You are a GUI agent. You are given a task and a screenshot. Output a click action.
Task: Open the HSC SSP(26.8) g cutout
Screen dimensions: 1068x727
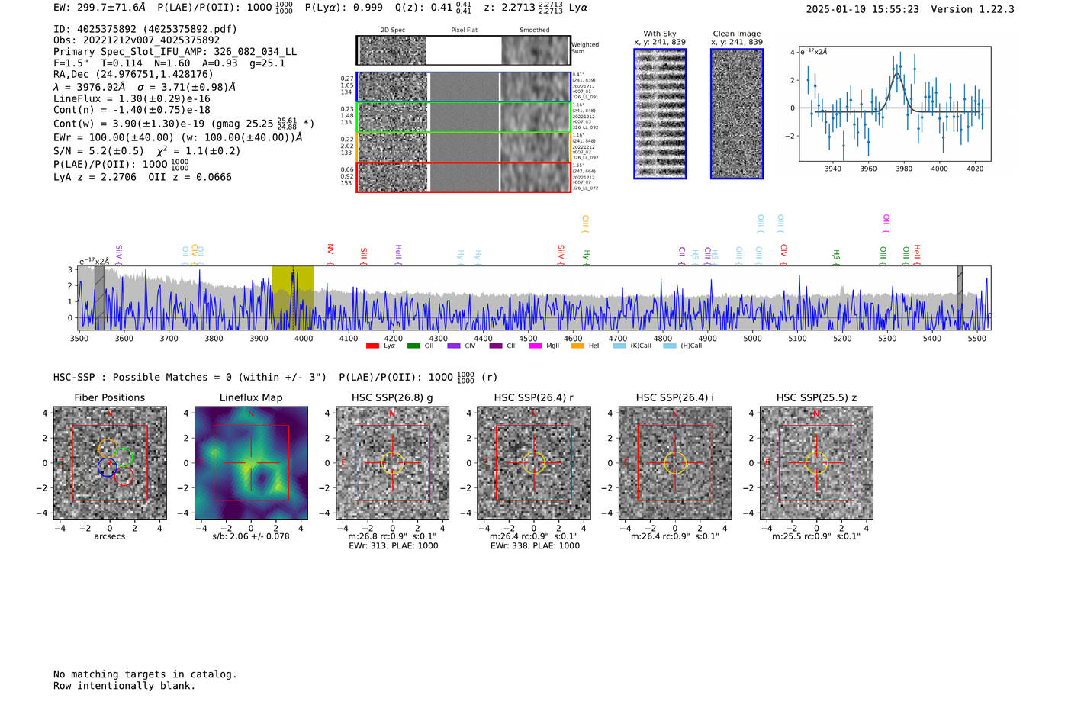click(x=393, y=463)
